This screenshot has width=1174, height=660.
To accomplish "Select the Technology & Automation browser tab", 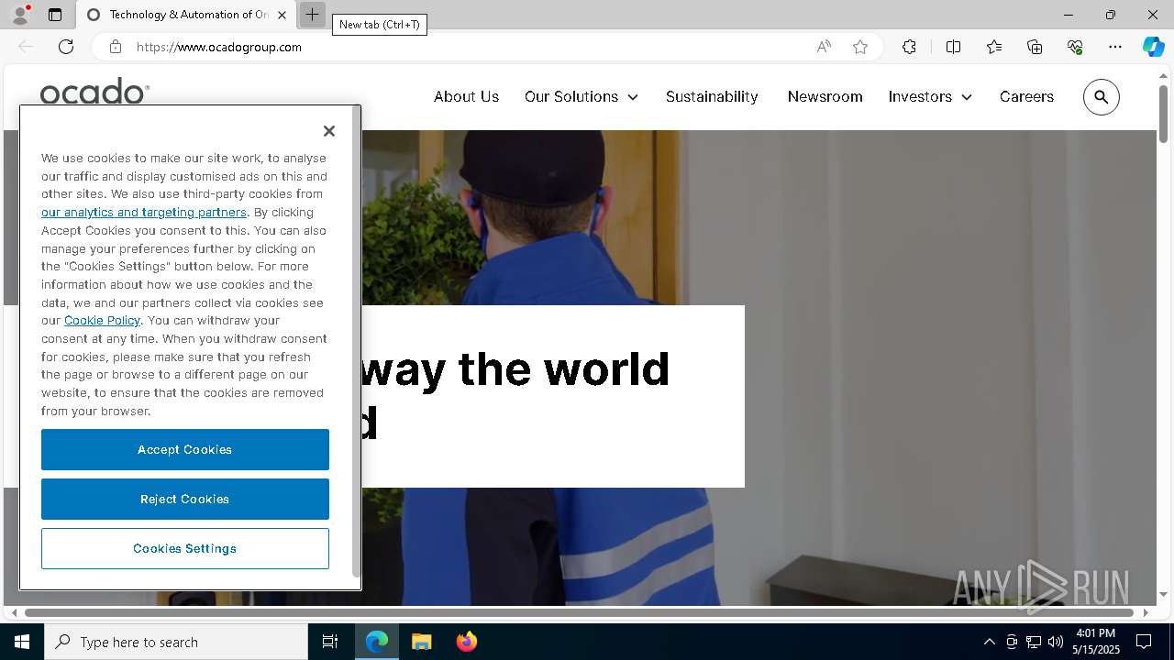I will tap(186, 15).
